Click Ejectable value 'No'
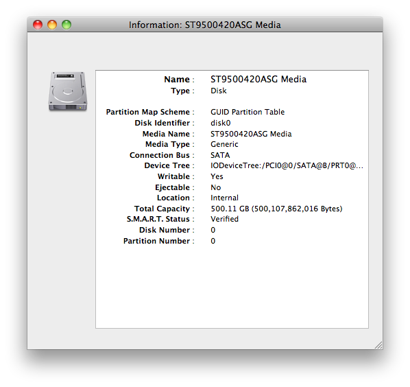Screen dimensions: 410x387 tap(216, 187)
